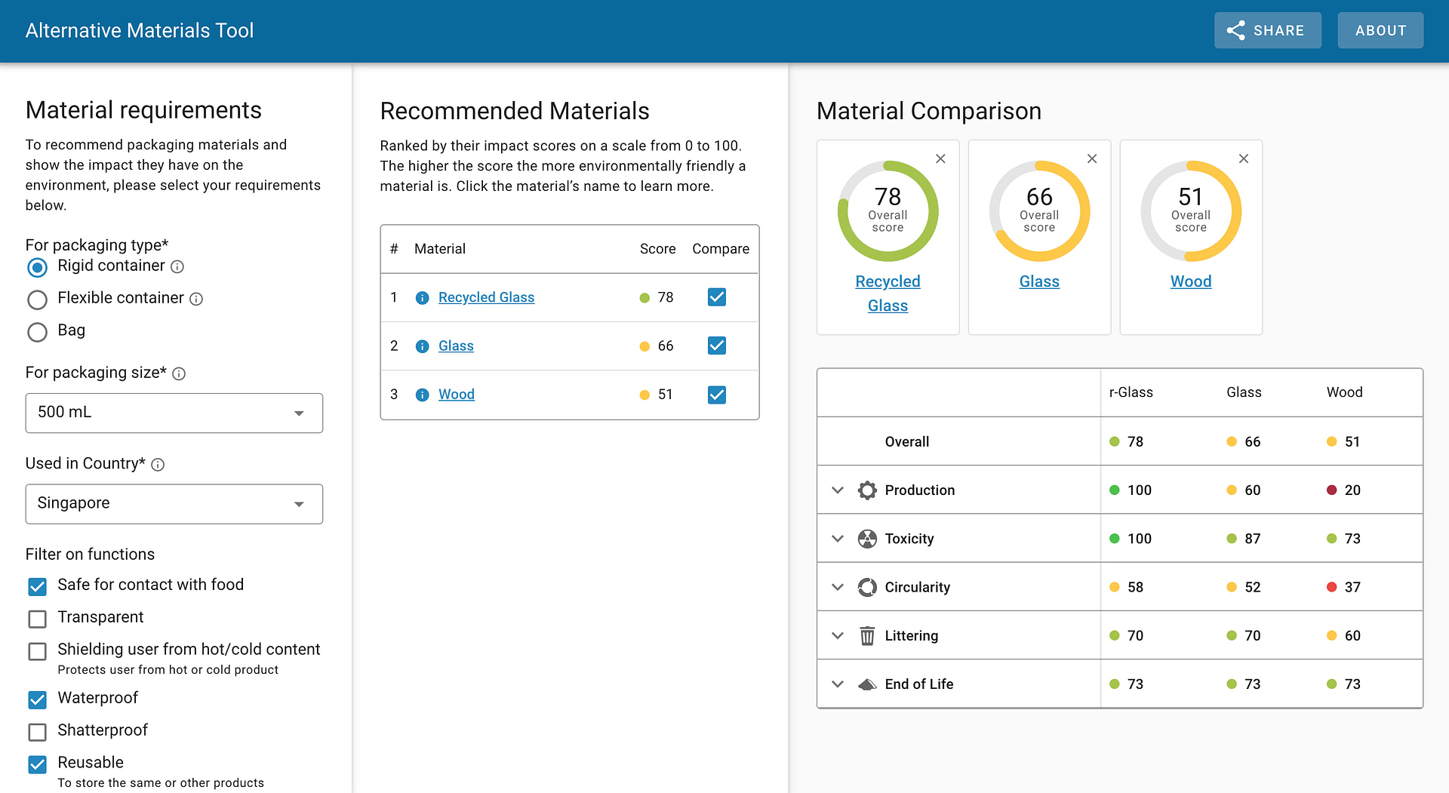Click the Score column header
This screenshot has width=1449, height=793.
click(657, 249)
